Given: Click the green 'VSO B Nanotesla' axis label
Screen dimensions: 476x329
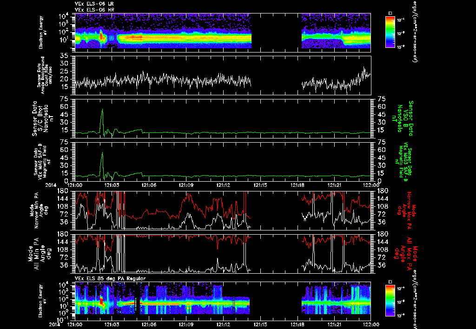Looking at the screenshot, I should pyautogui.click(x=403, y=118).
